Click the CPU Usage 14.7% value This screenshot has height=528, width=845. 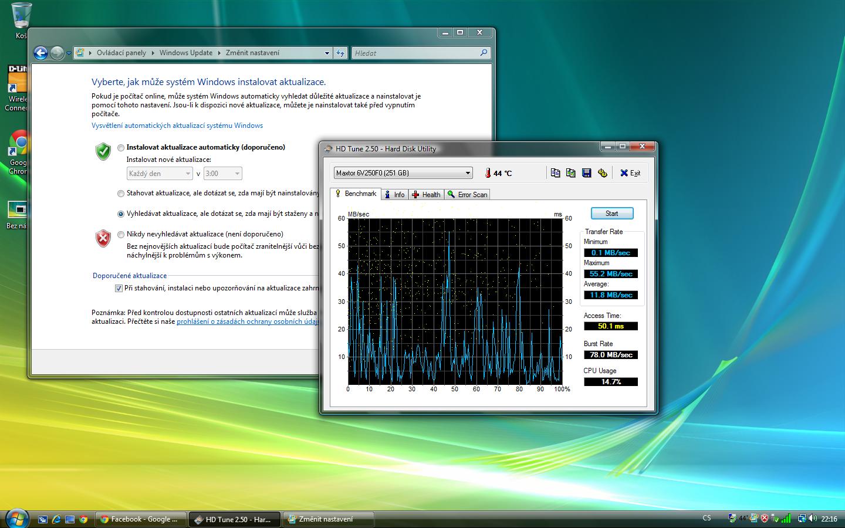(x=611, y=382)
